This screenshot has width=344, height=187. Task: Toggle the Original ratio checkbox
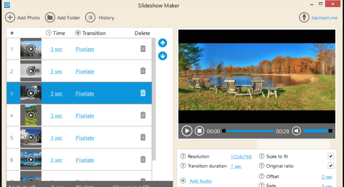point(331,166)
